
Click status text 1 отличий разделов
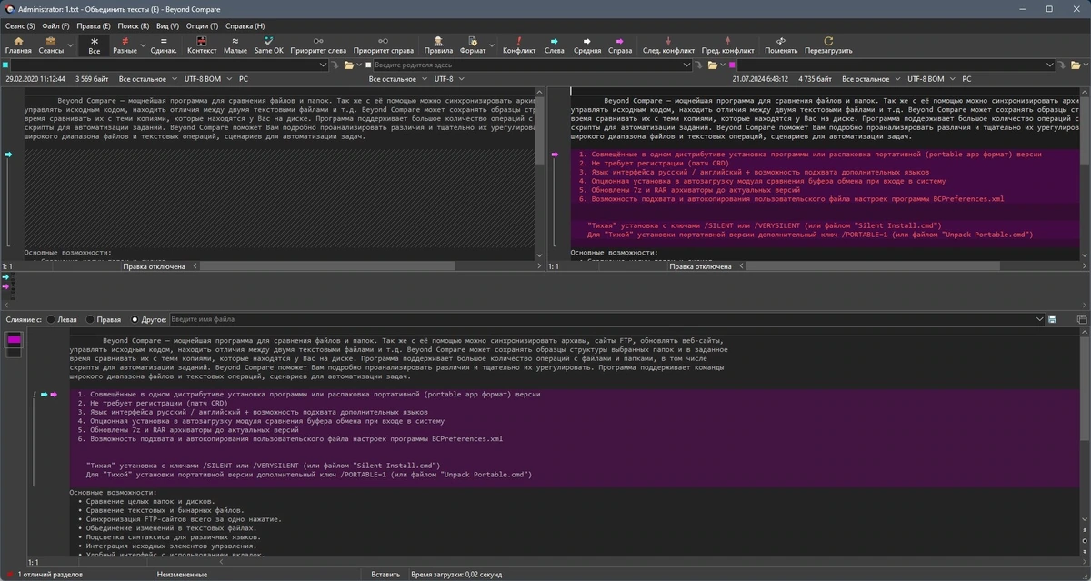point(51,575)
